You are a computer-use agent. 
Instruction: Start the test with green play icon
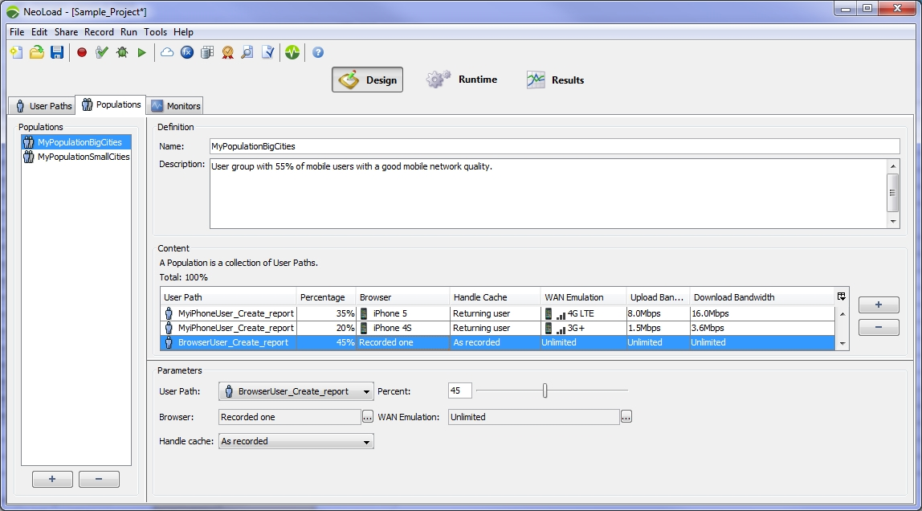point(142,52)
